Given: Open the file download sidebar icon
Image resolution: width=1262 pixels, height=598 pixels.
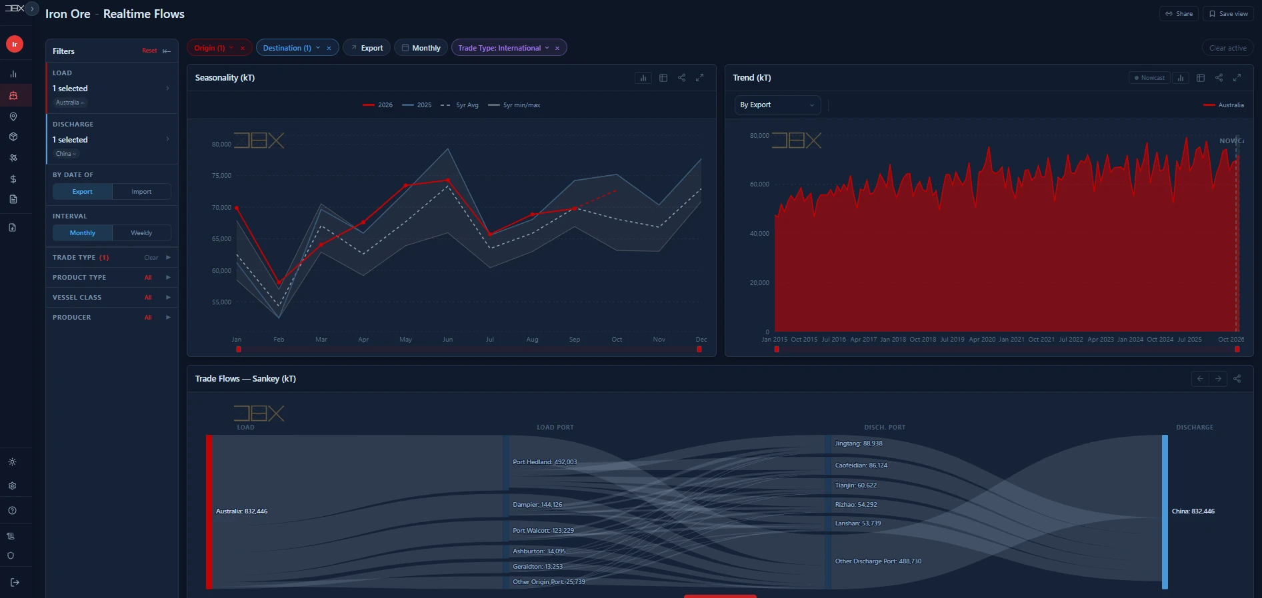Looking at the screenshot, I should [x=13, y=228].
